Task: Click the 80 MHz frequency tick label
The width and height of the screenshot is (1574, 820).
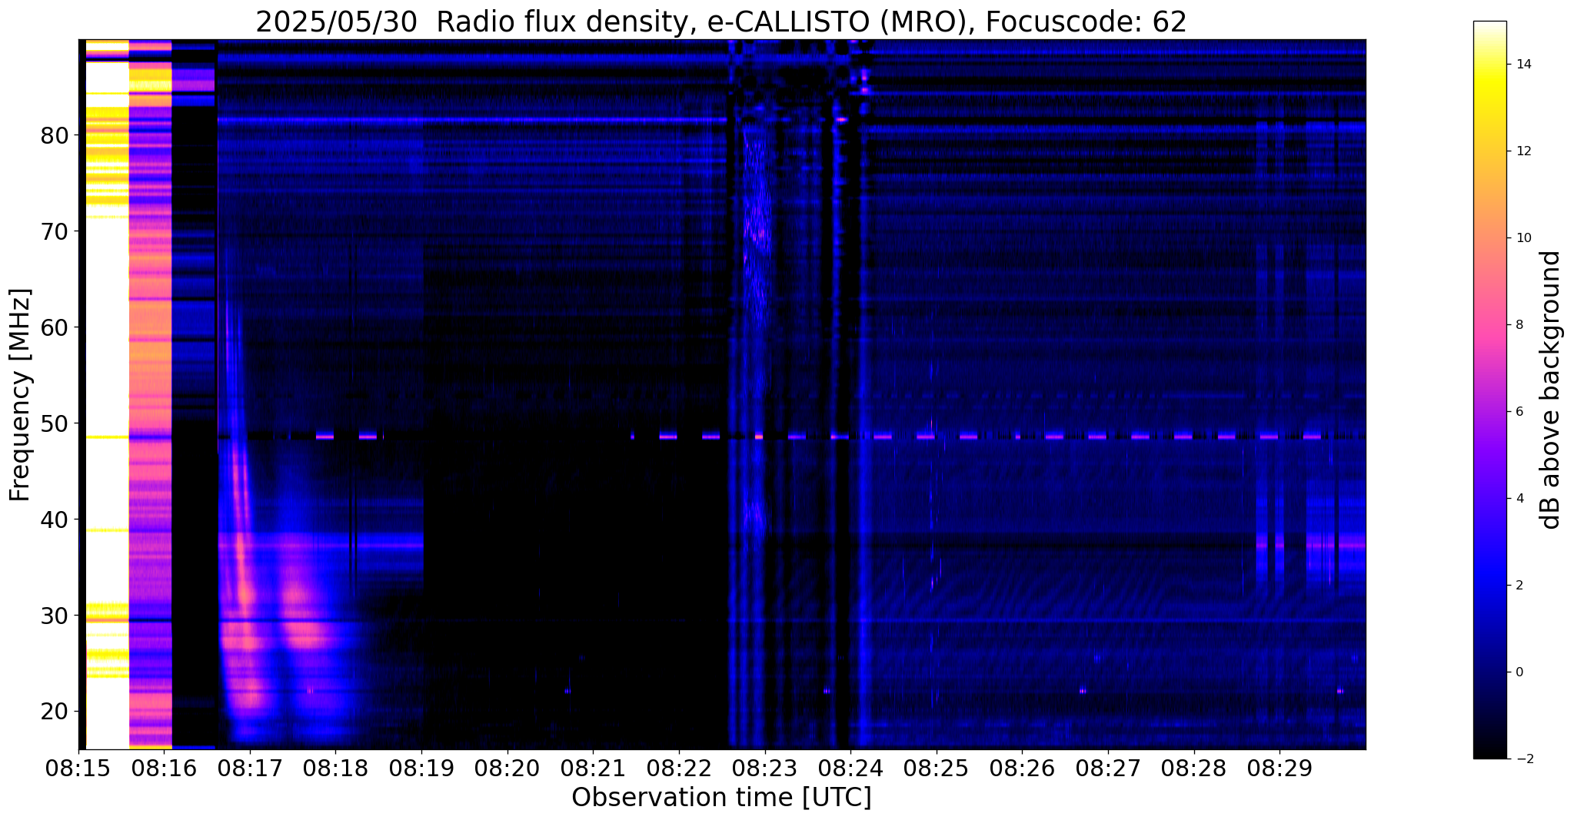Action: pyautogui.click(x=55, y=135)
